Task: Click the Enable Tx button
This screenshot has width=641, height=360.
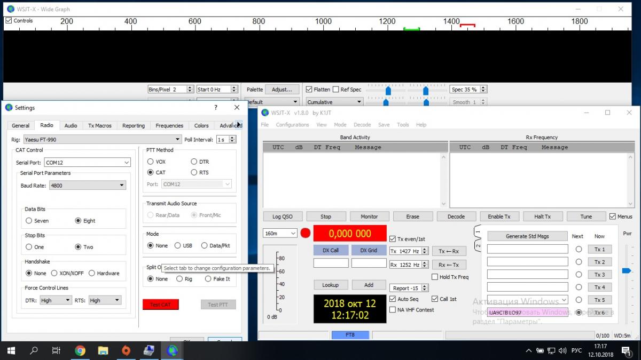Action: tap(498, 217)
